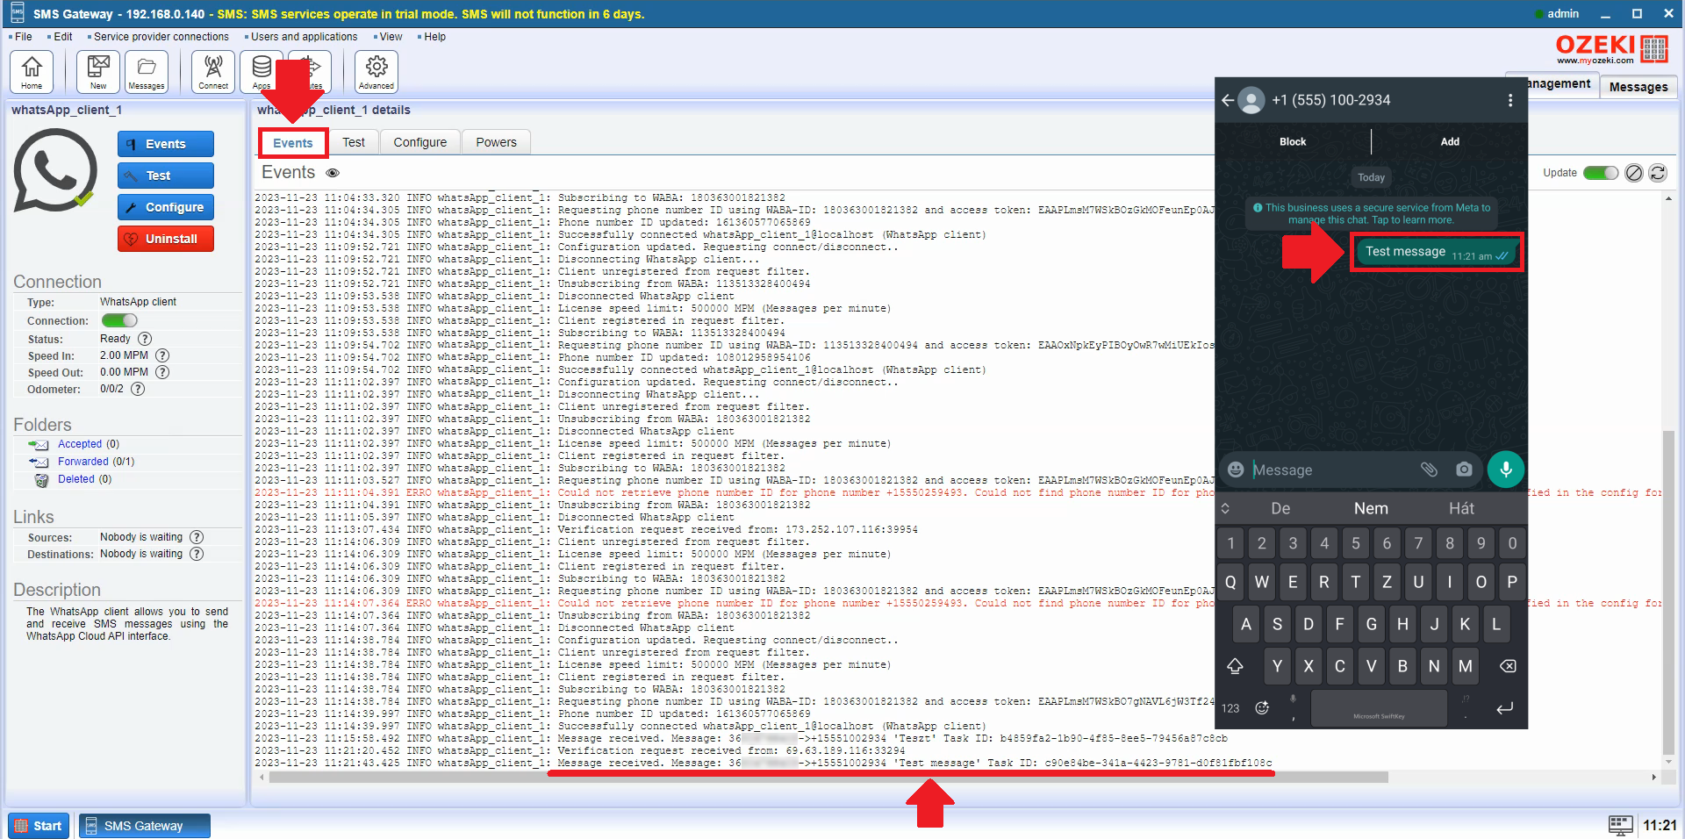Open the Forwarded folder link

point(83,462)
